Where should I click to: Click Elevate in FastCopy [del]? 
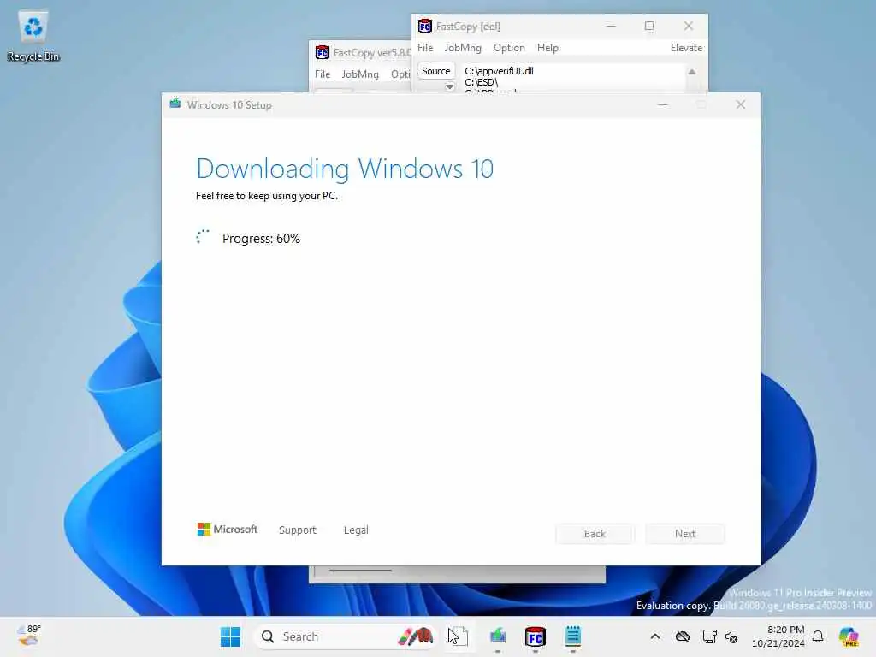[686, 48]
